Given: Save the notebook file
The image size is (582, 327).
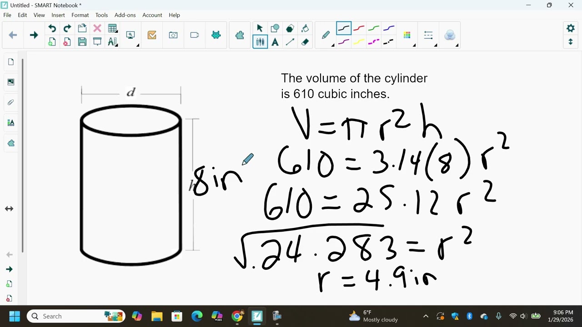Looking at the screenshot, I should click(82, 42).
